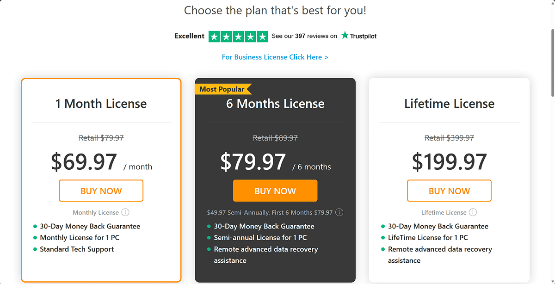Viewport: 555px width, 284px height.
Task: Select the 1 Month License card heading
Action: 101,104
